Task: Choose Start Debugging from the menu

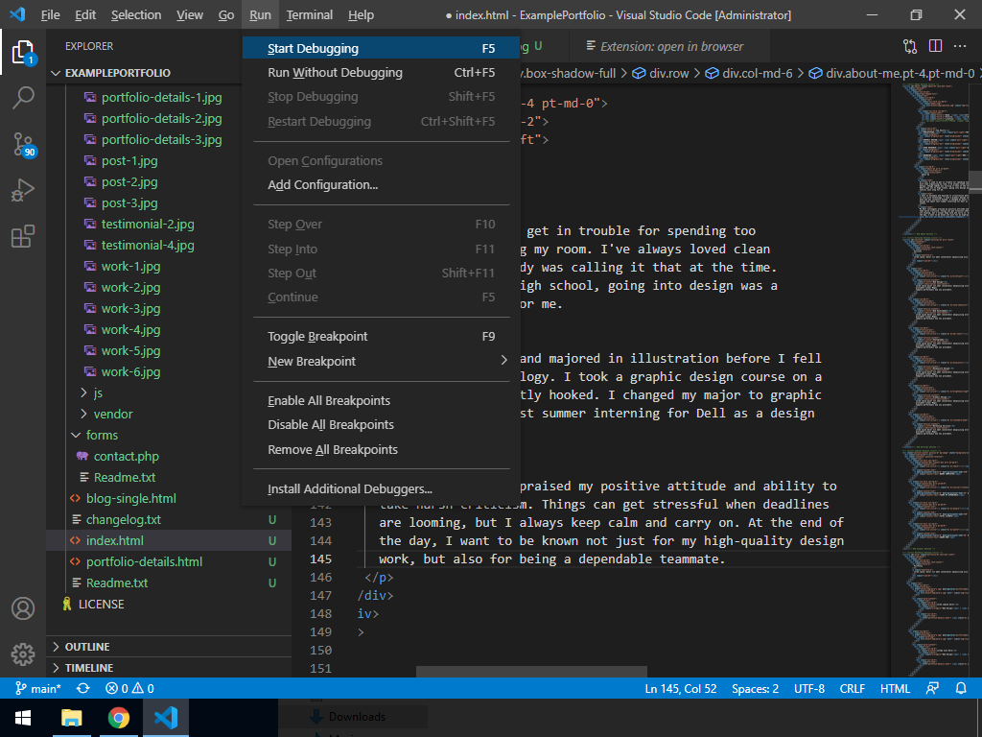Action: (x=314, y=49)
